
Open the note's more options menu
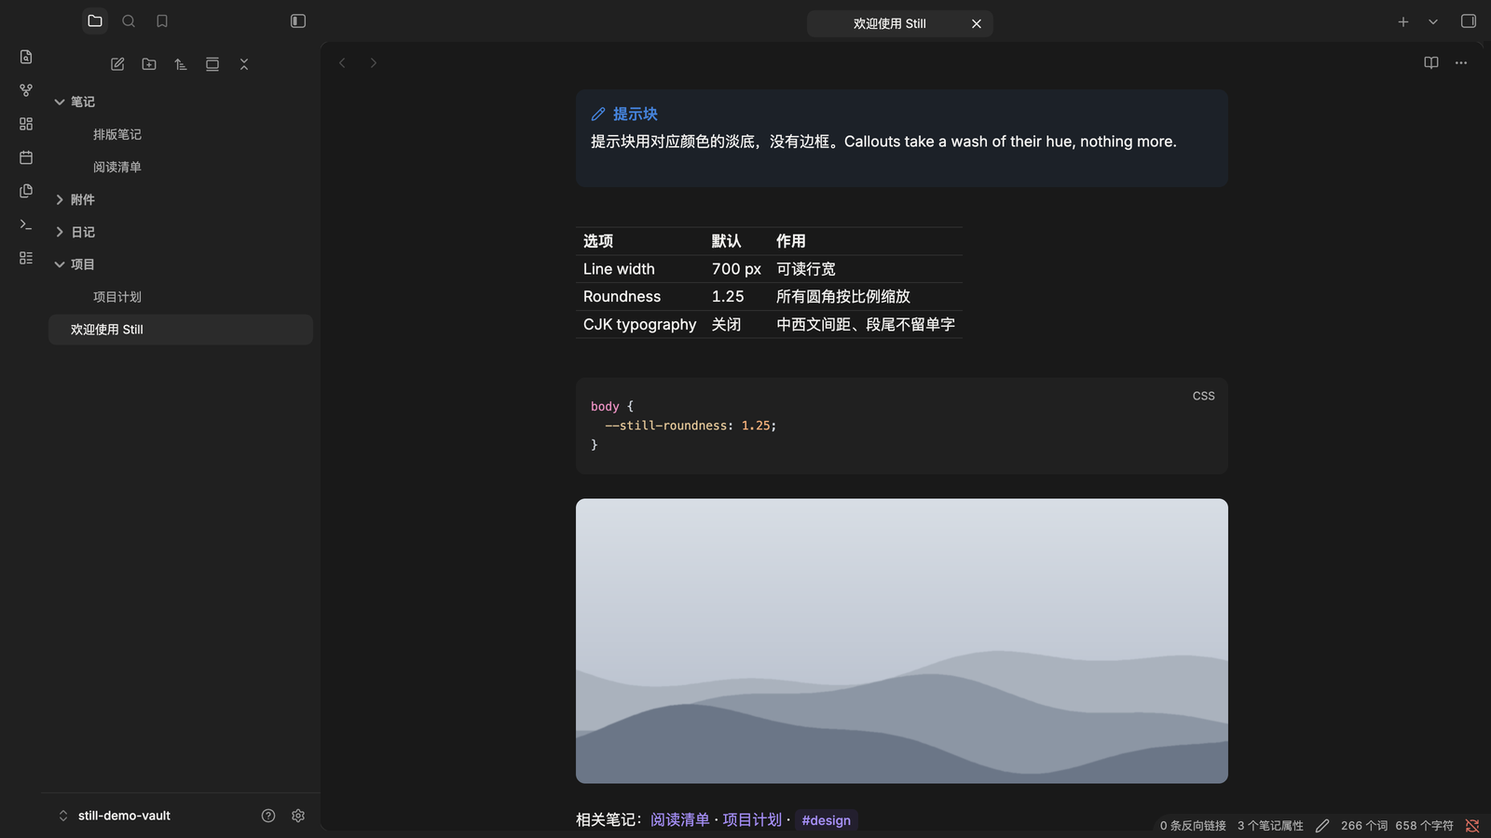coord(1461,62)
